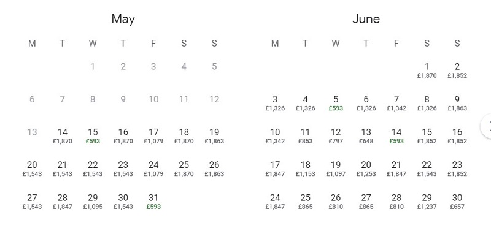Choose June 18 priced £1,153
Viewport: 491px width, 228px height.
305,169
